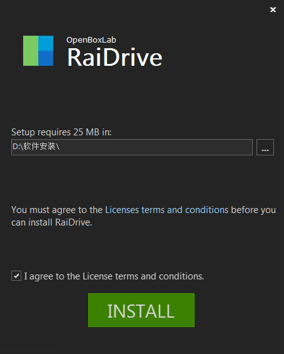Click the 'I agree to the License' label

click(114, 276)
